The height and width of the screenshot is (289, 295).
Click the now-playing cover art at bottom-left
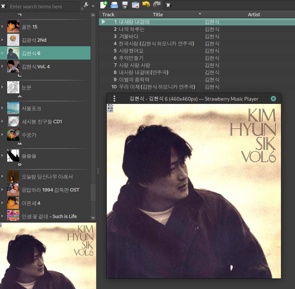[x=48, y=256]
